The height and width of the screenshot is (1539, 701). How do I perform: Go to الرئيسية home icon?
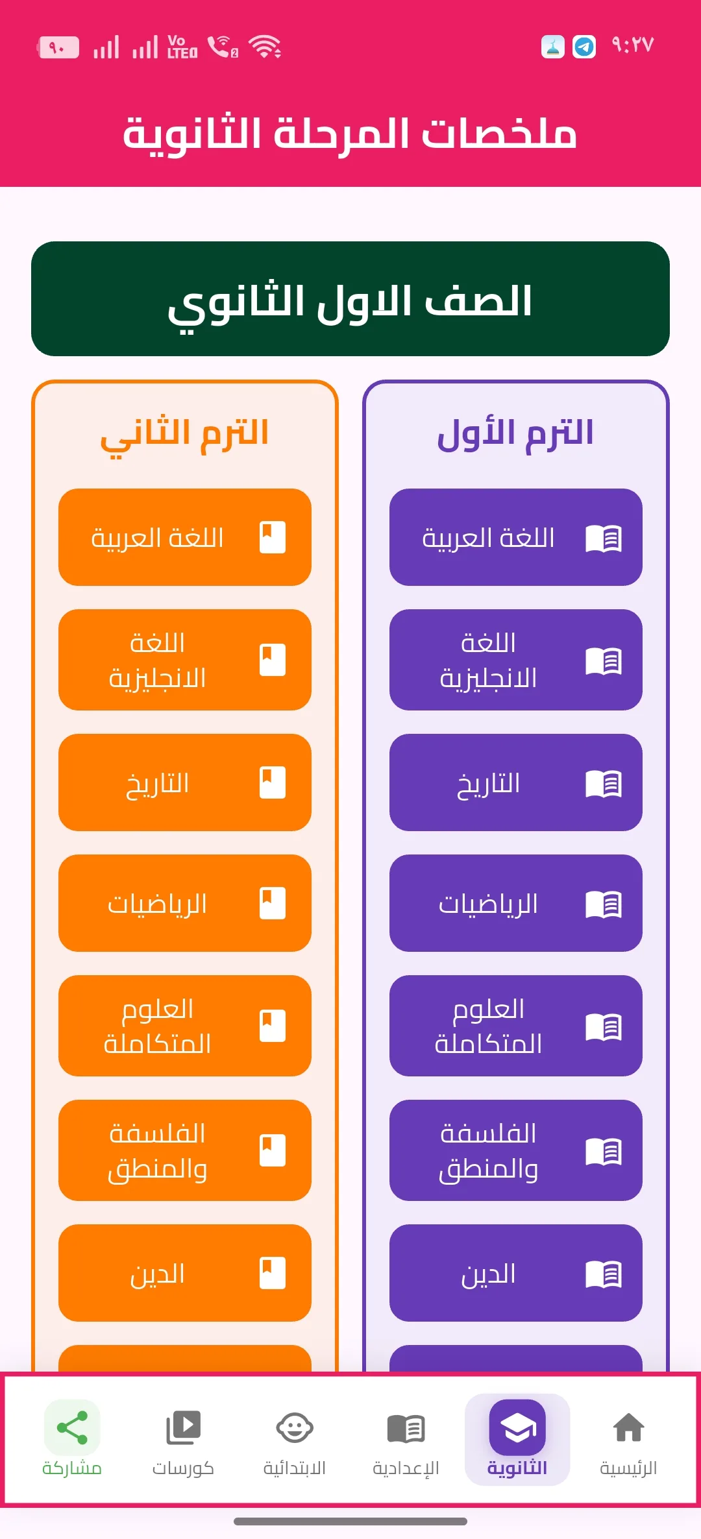(x=628, y=1427)
